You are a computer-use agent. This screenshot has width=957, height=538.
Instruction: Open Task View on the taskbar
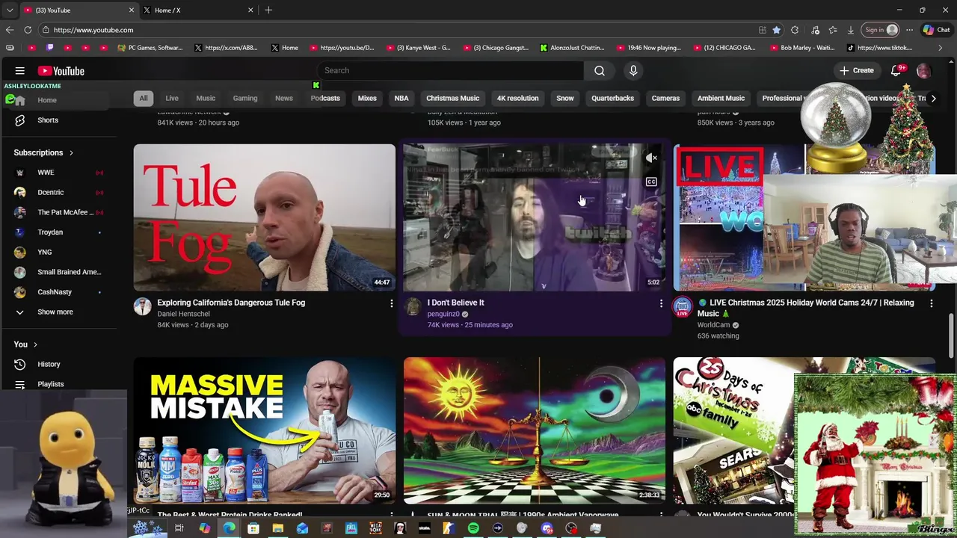[179, 528]
